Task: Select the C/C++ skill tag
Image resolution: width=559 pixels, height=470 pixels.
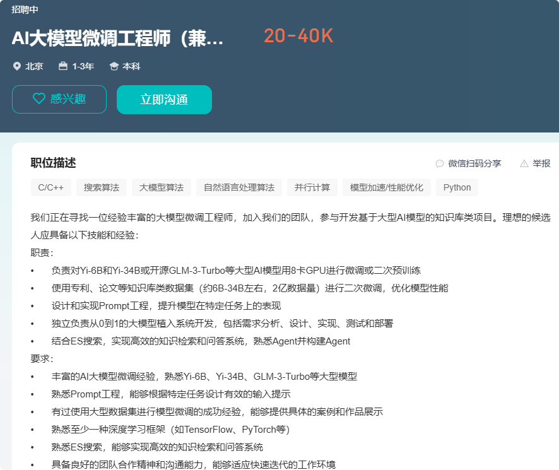Action: [50, 187]
